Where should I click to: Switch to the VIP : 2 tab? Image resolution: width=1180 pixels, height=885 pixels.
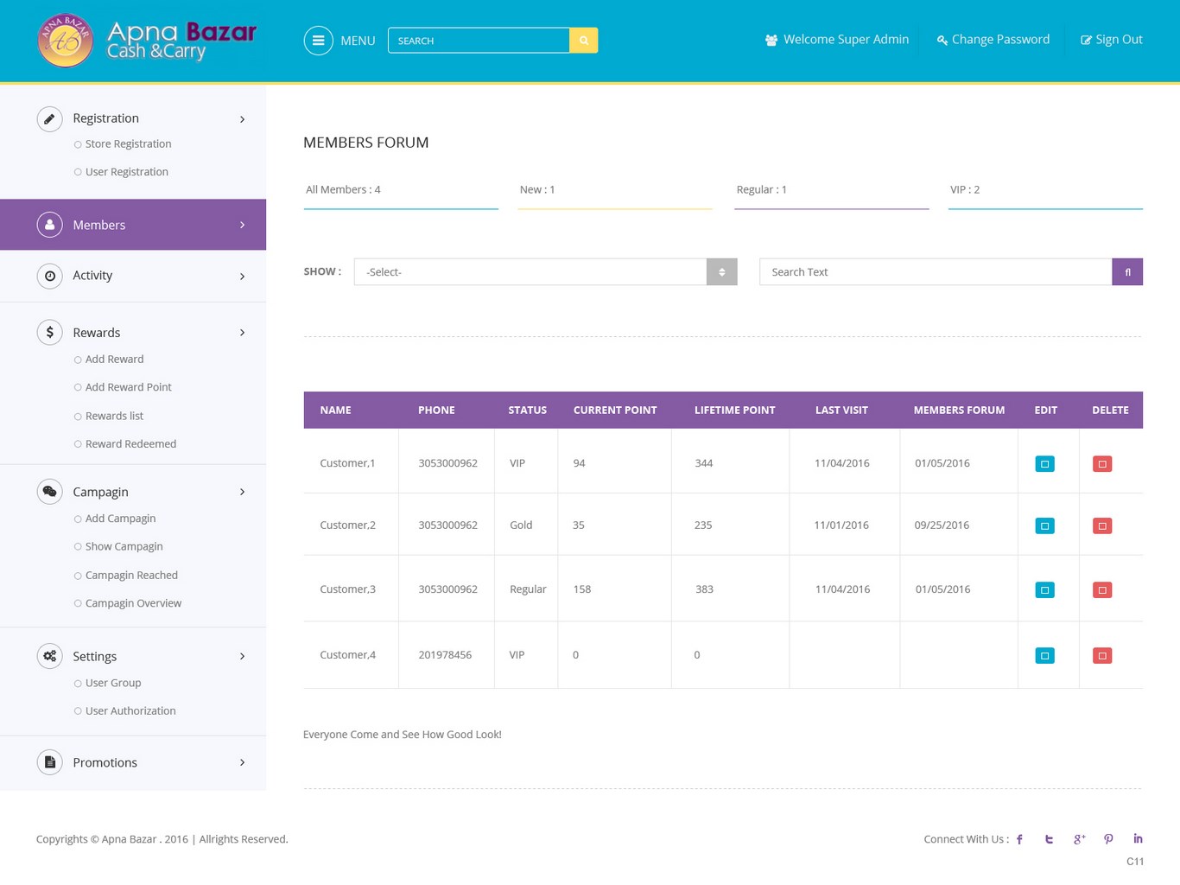(965, 190)
